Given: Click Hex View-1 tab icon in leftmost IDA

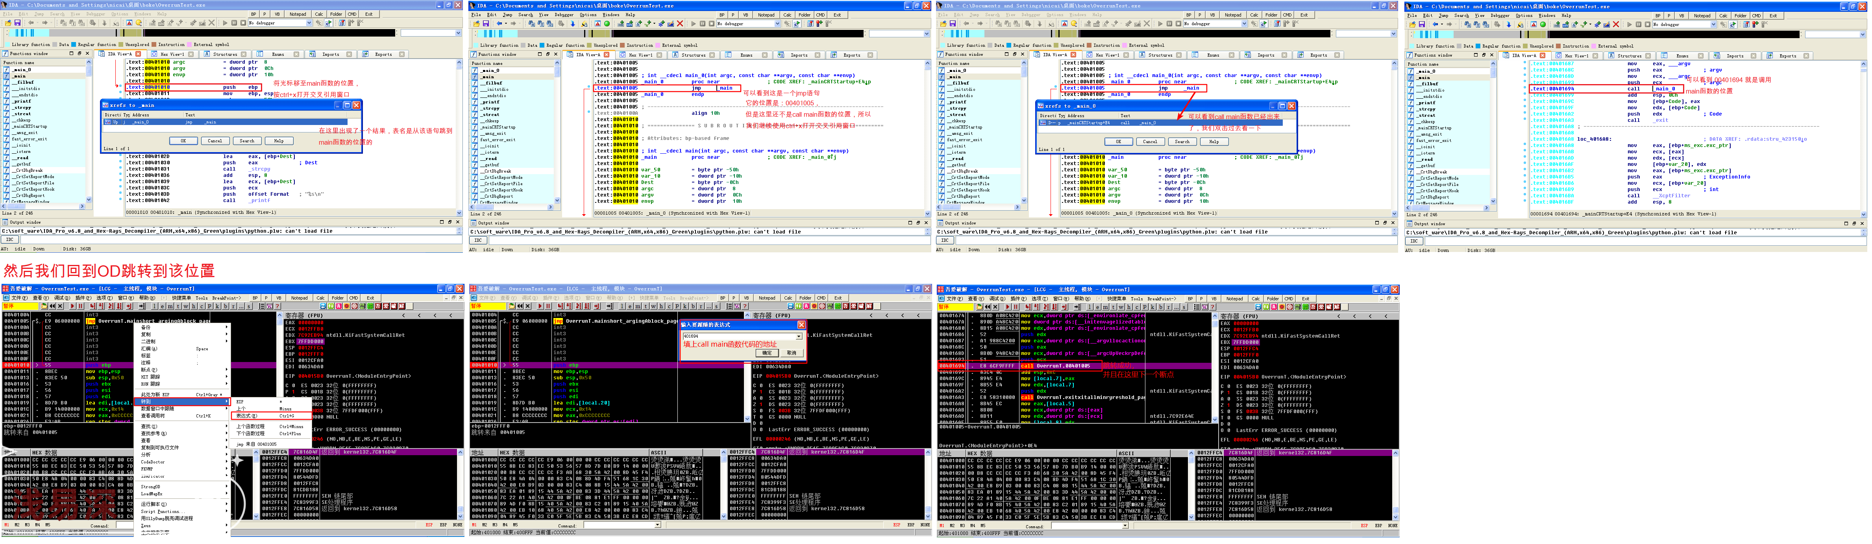Looking at the screenshot, I should coord(155,54).
